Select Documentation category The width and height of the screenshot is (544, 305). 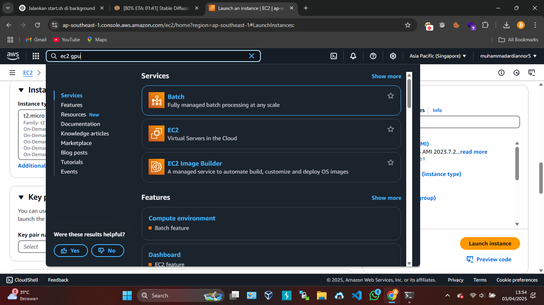point(80,124)
